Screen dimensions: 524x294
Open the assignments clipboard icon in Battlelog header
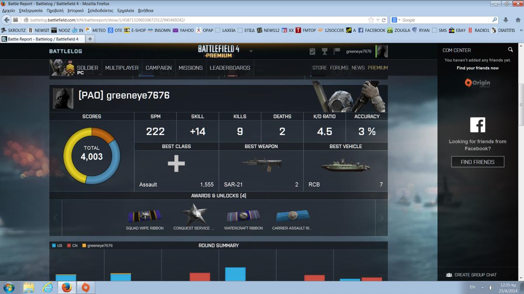coord(312,51)
